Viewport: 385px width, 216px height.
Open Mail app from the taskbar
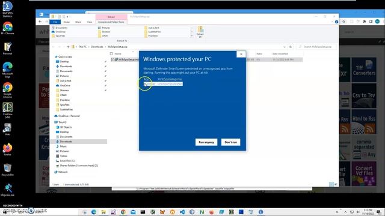coord(133,212)
